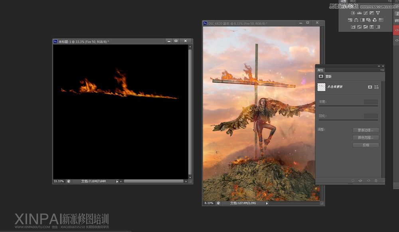Add a Black & White adjustment

click(x=362, y=20)
